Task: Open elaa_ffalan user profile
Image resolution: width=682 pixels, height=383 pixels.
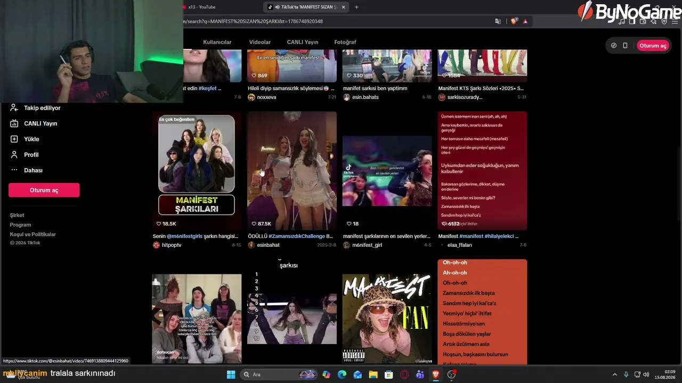Action: tap(459, 245)
